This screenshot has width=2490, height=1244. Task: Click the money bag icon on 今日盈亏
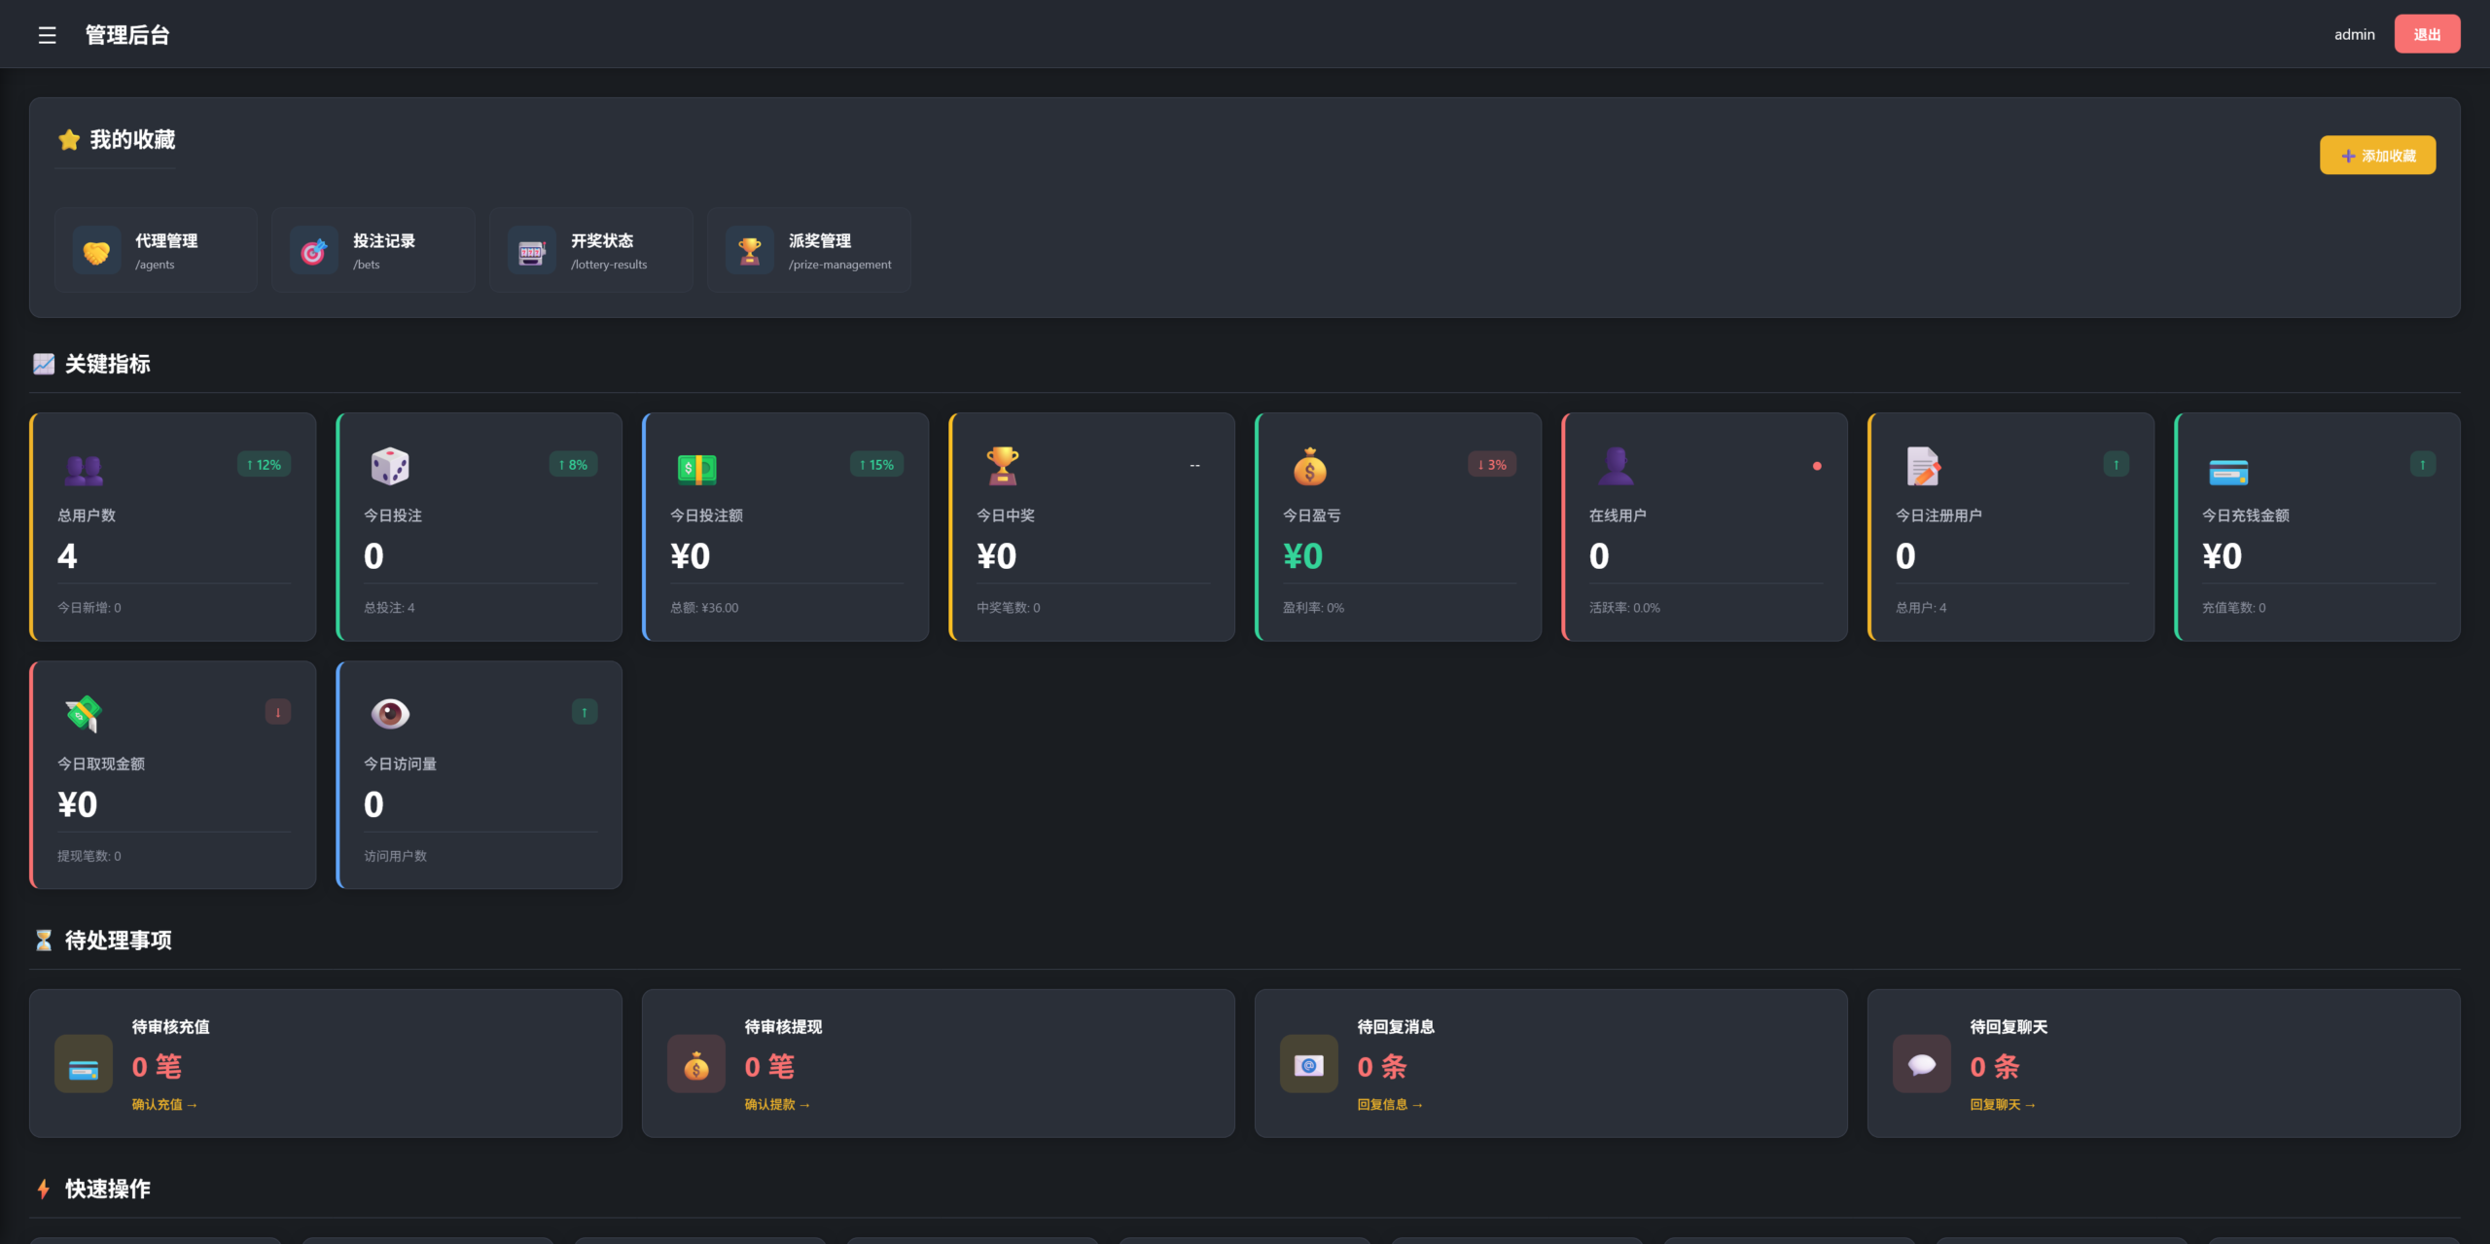(x=1309, y=467)
